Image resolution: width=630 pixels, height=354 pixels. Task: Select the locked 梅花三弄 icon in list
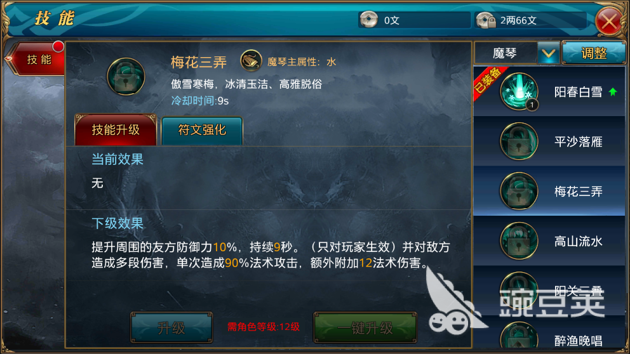519,192
